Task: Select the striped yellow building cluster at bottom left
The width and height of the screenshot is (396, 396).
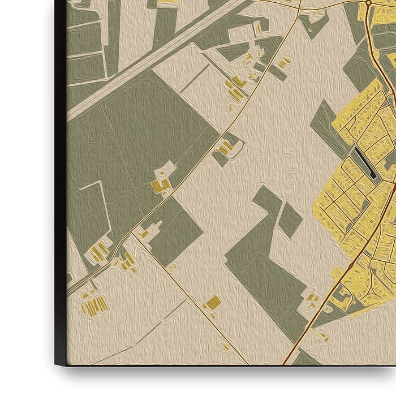Action: [95, 305]
